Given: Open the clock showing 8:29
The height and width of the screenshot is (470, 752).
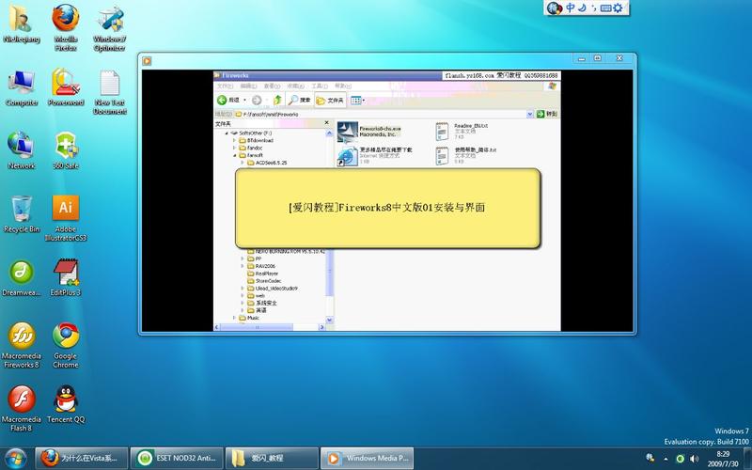Looking at the screenshot, I should tap(723, 459).
